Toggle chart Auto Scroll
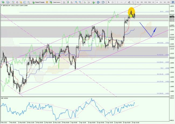 point(85,2)
